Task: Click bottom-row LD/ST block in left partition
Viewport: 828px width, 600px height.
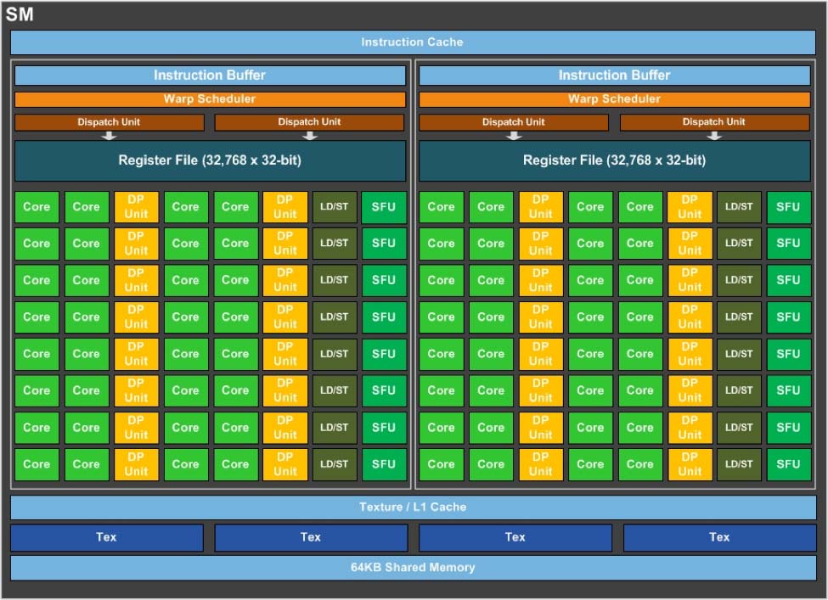Action: click(x=334, y=464)
